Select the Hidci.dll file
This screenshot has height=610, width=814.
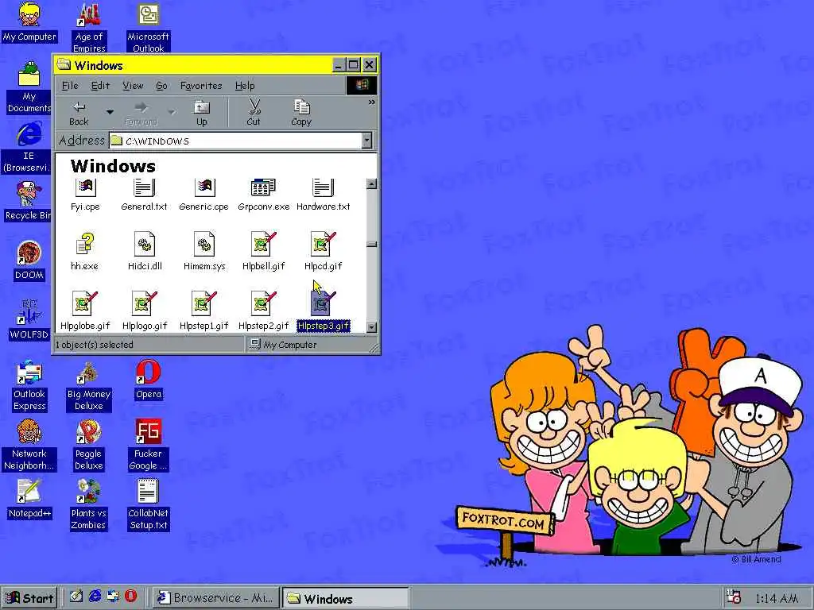tap(145, 252)
